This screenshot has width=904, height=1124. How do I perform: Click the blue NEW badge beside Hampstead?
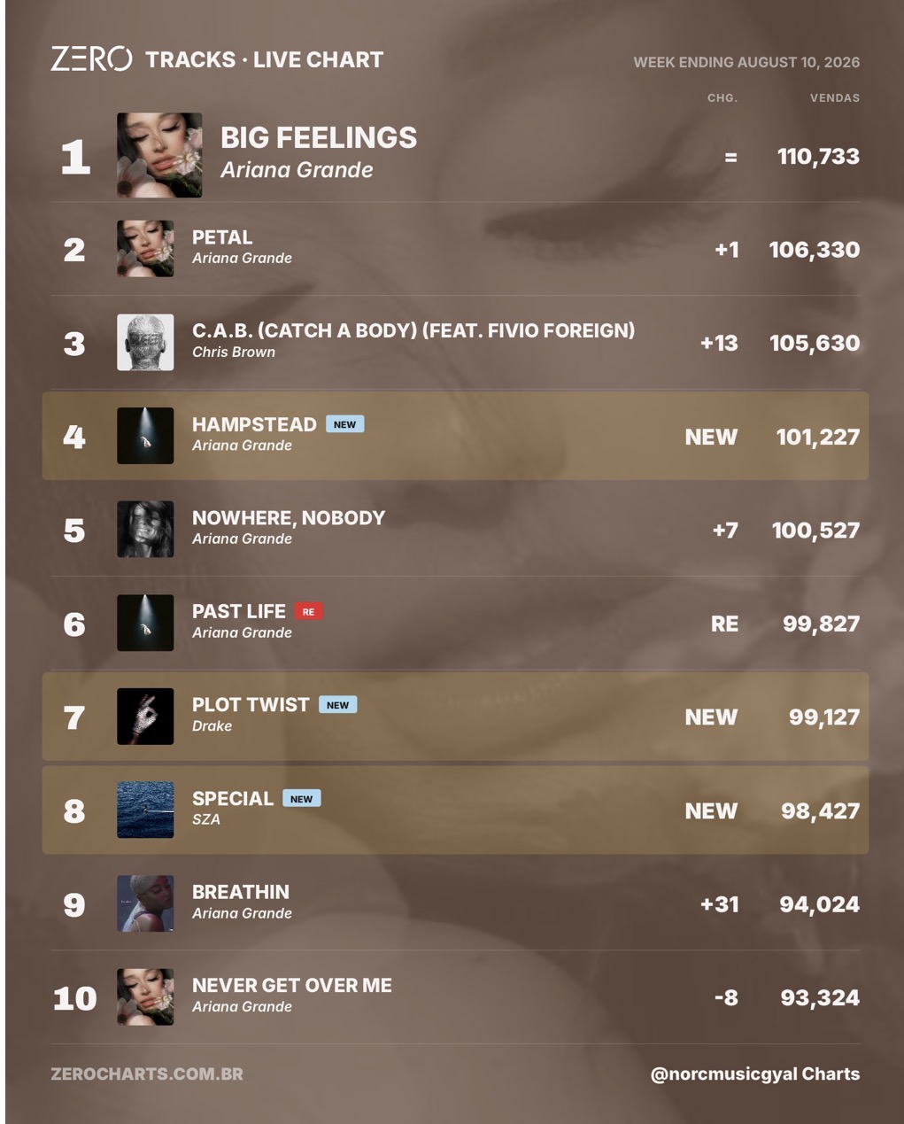(x=344, y=424)
